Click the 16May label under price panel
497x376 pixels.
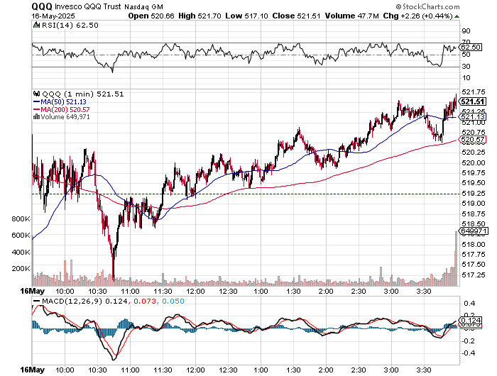pos(33,291)
